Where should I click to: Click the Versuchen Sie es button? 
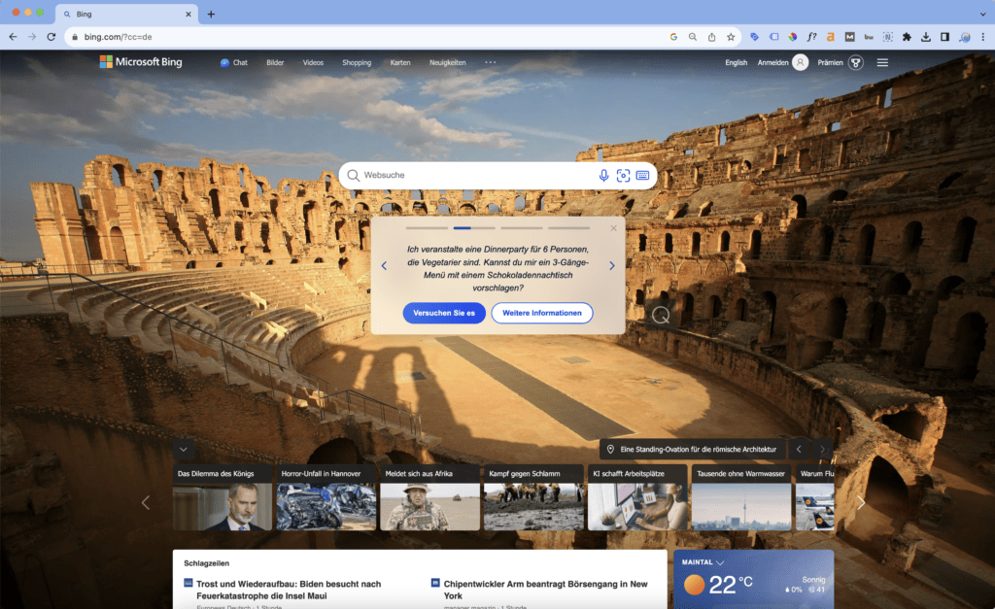(x=444, y=313)
